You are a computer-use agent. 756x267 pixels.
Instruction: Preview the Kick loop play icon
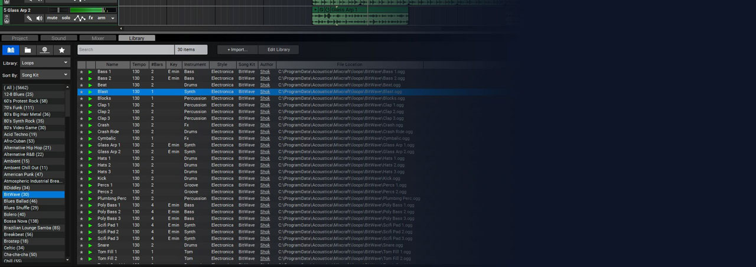pyautogui.click(x=90, y=178)
